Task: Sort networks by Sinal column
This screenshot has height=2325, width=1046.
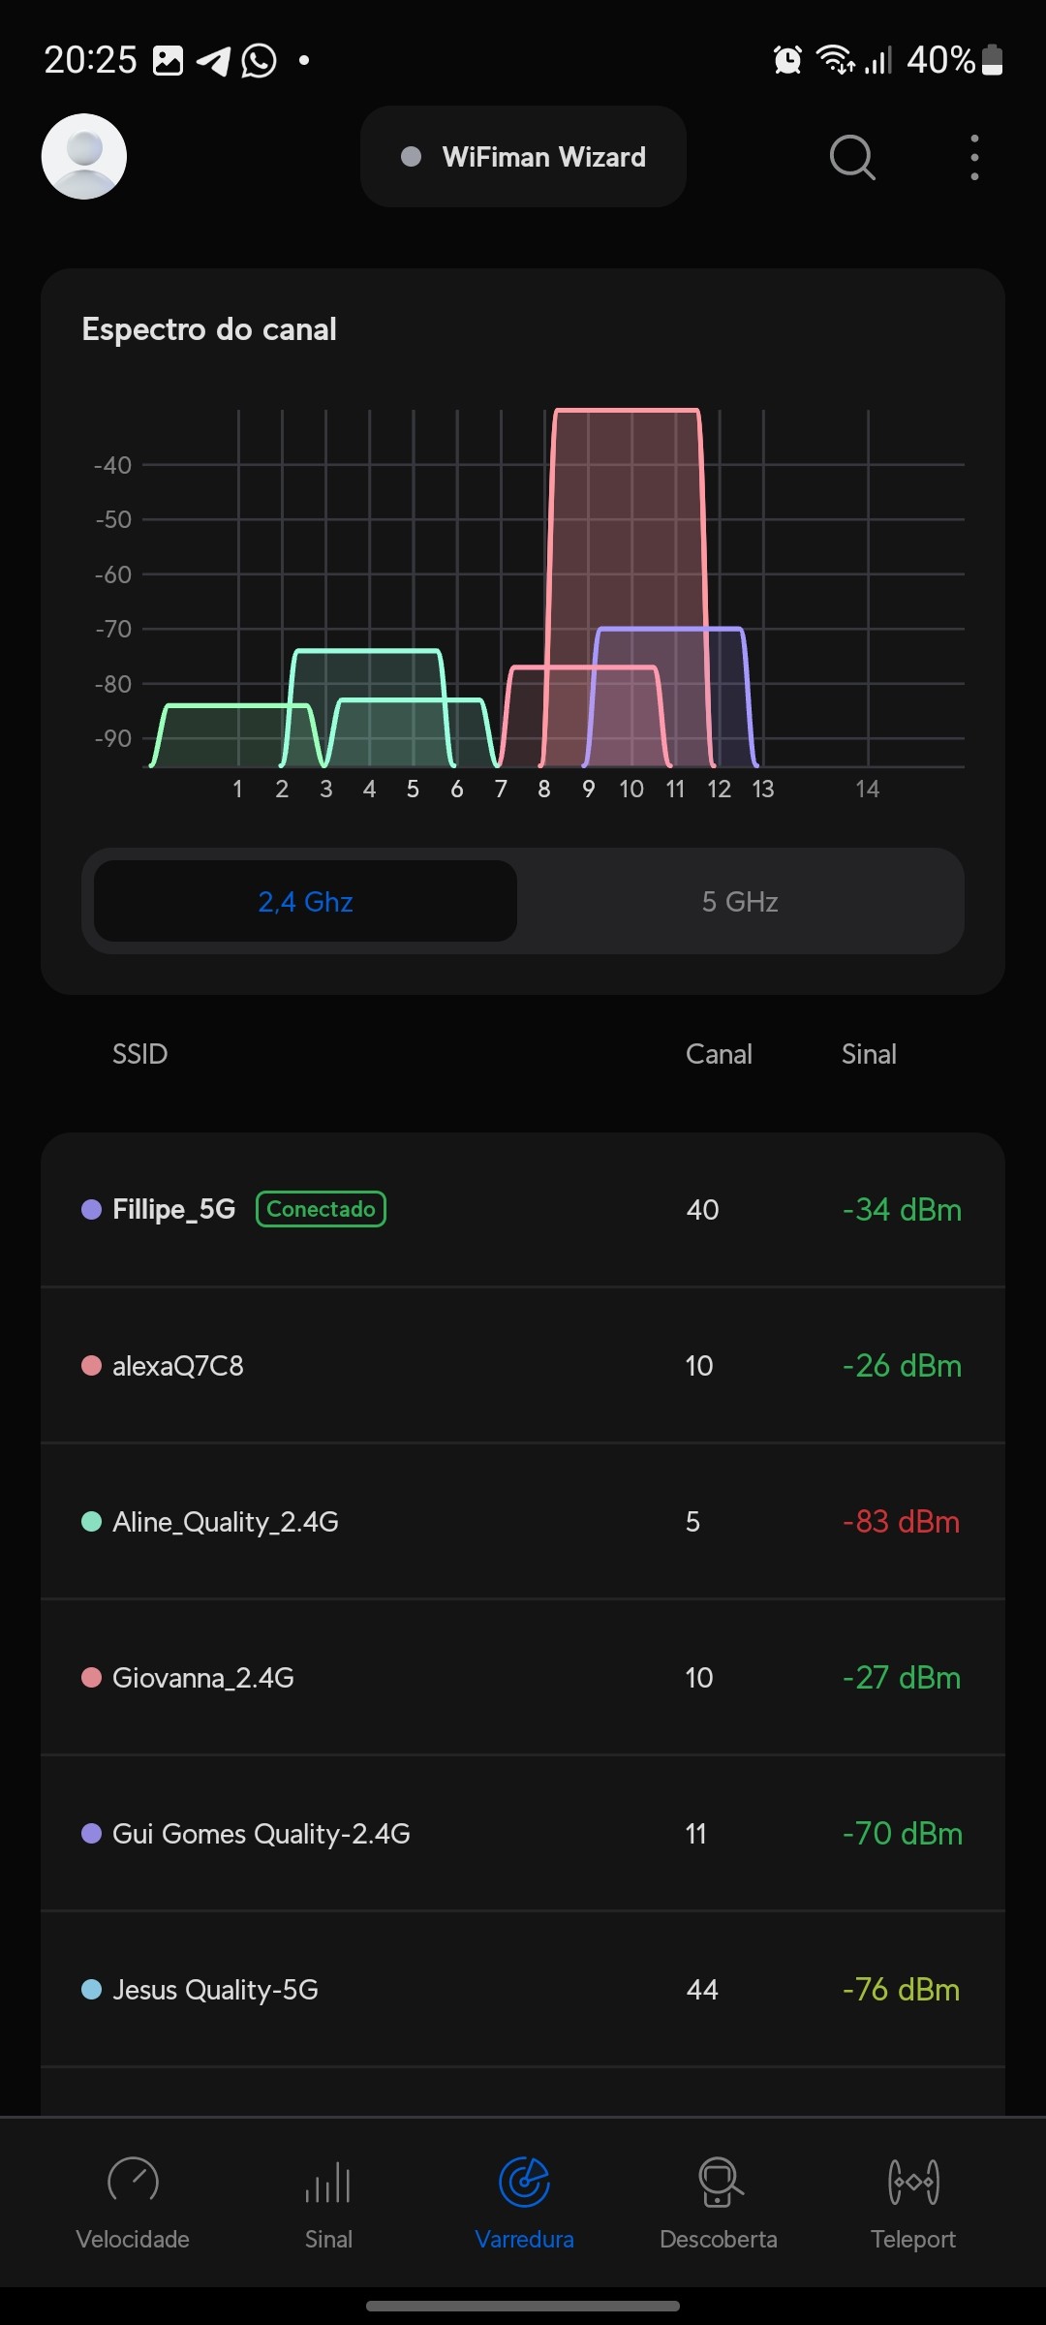Action: click(869, 1054)
